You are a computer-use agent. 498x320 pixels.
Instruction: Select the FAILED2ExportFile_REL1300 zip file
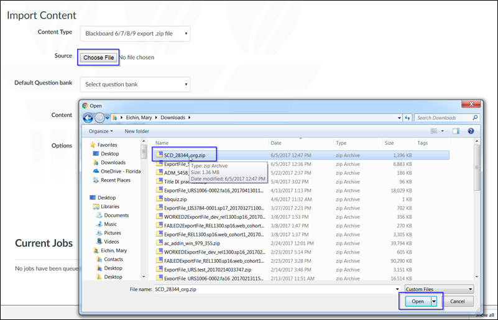pyautogui.click(x=214, y=226)
